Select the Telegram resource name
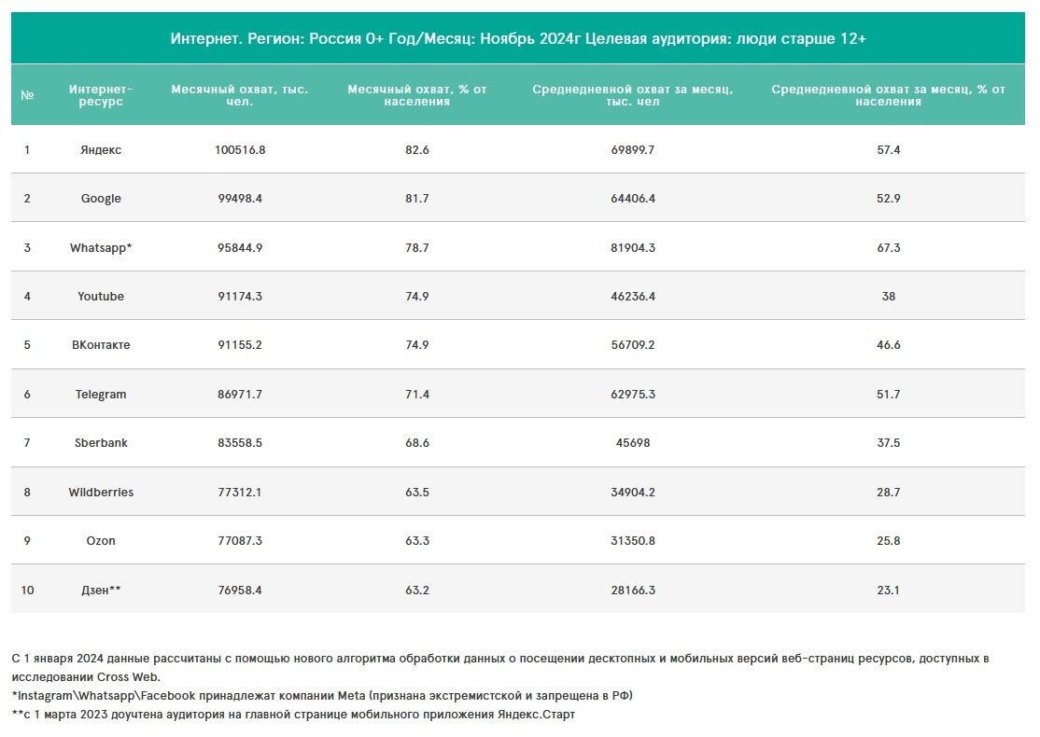The width and height of the screenshot is (1040, 737). point(101,395)
